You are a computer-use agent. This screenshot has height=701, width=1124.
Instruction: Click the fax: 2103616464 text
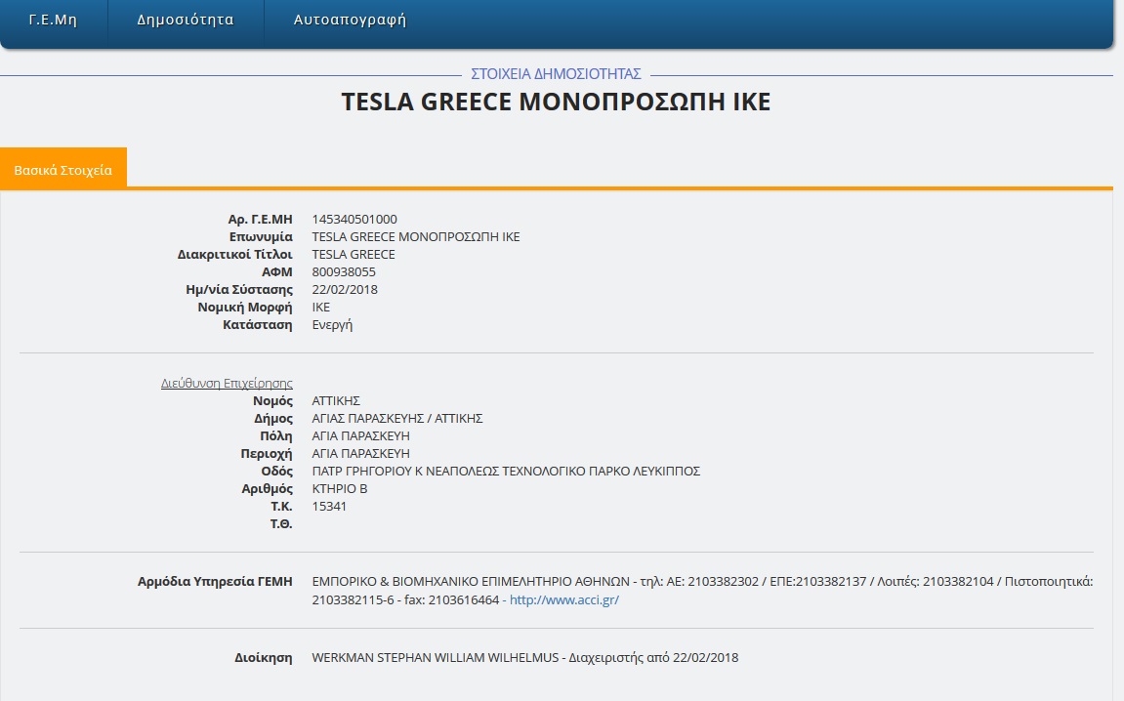(x=451, y=599)
